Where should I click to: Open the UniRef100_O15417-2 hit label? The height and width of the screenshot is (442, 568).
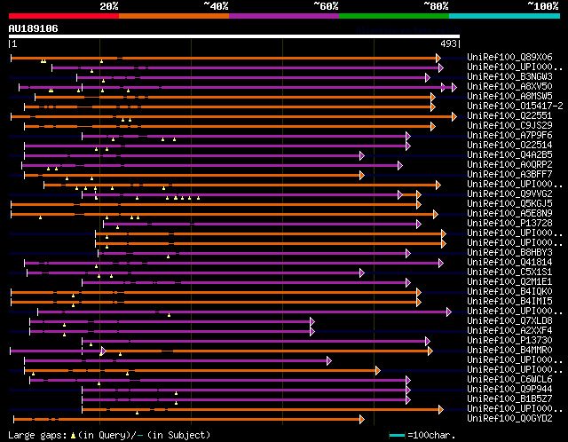point(515,106)
